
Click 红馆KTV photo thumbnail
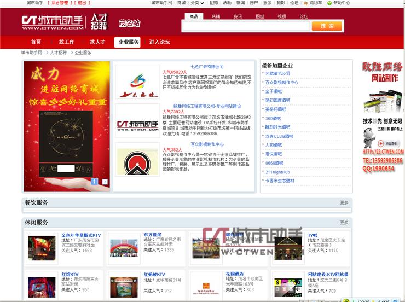pos(42,287)
